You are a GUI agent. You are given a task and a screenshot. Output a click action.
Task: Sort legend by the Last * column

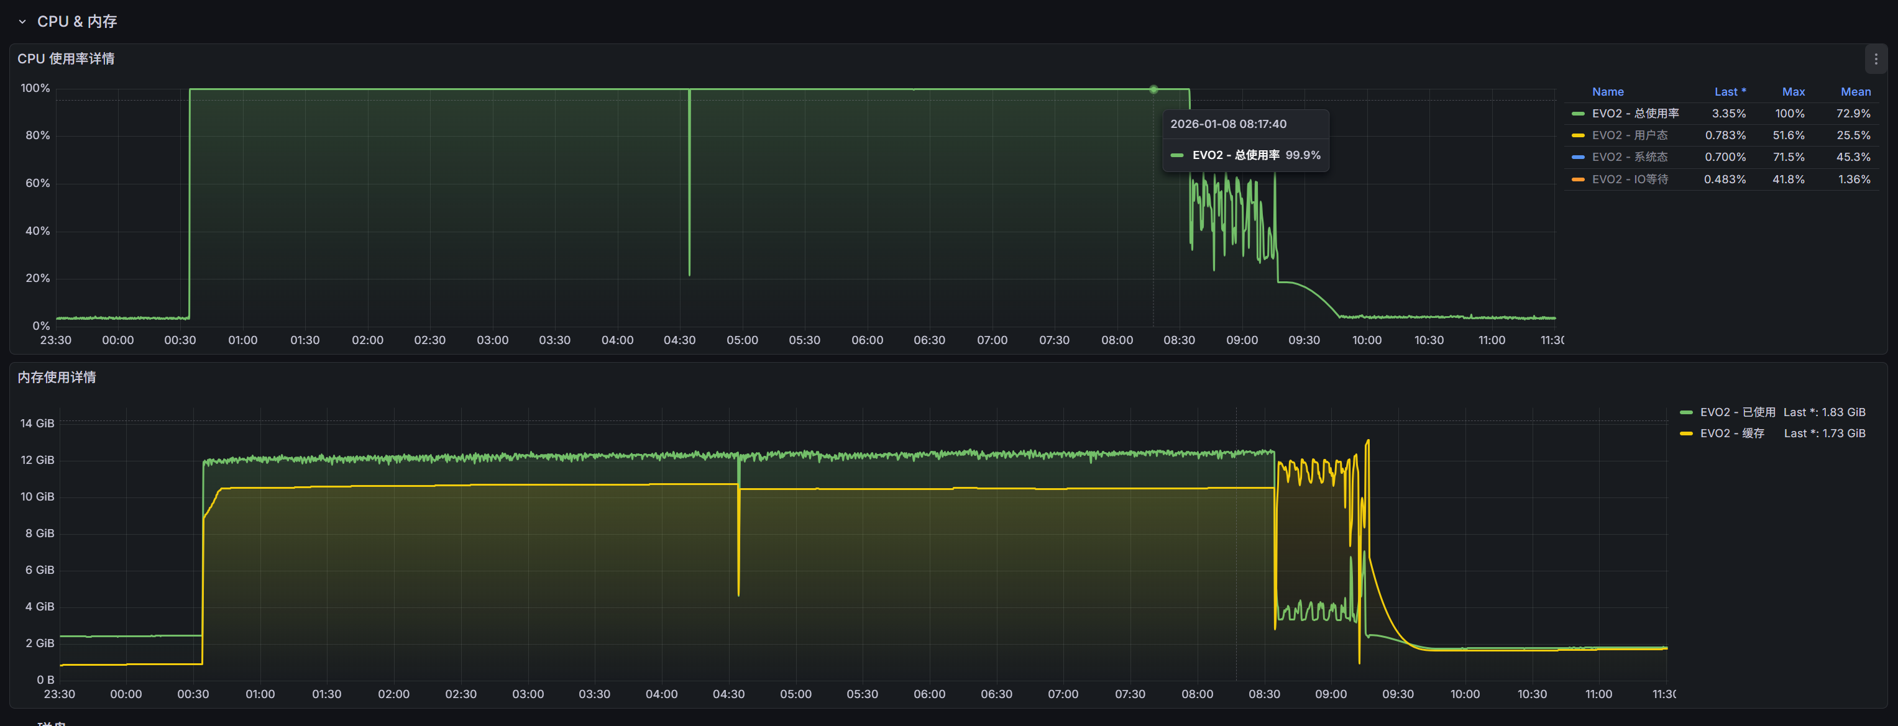click(x=1730, y=92)
